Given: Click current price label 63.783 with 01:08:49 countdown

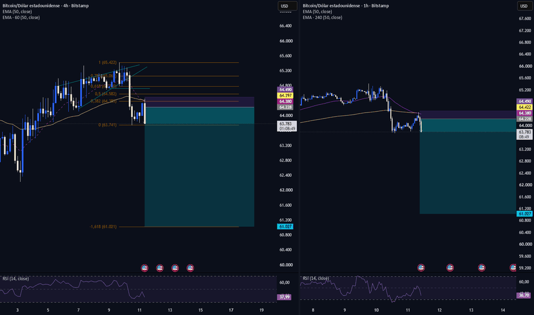Looking at the screenshot, I should pos(286,127).
